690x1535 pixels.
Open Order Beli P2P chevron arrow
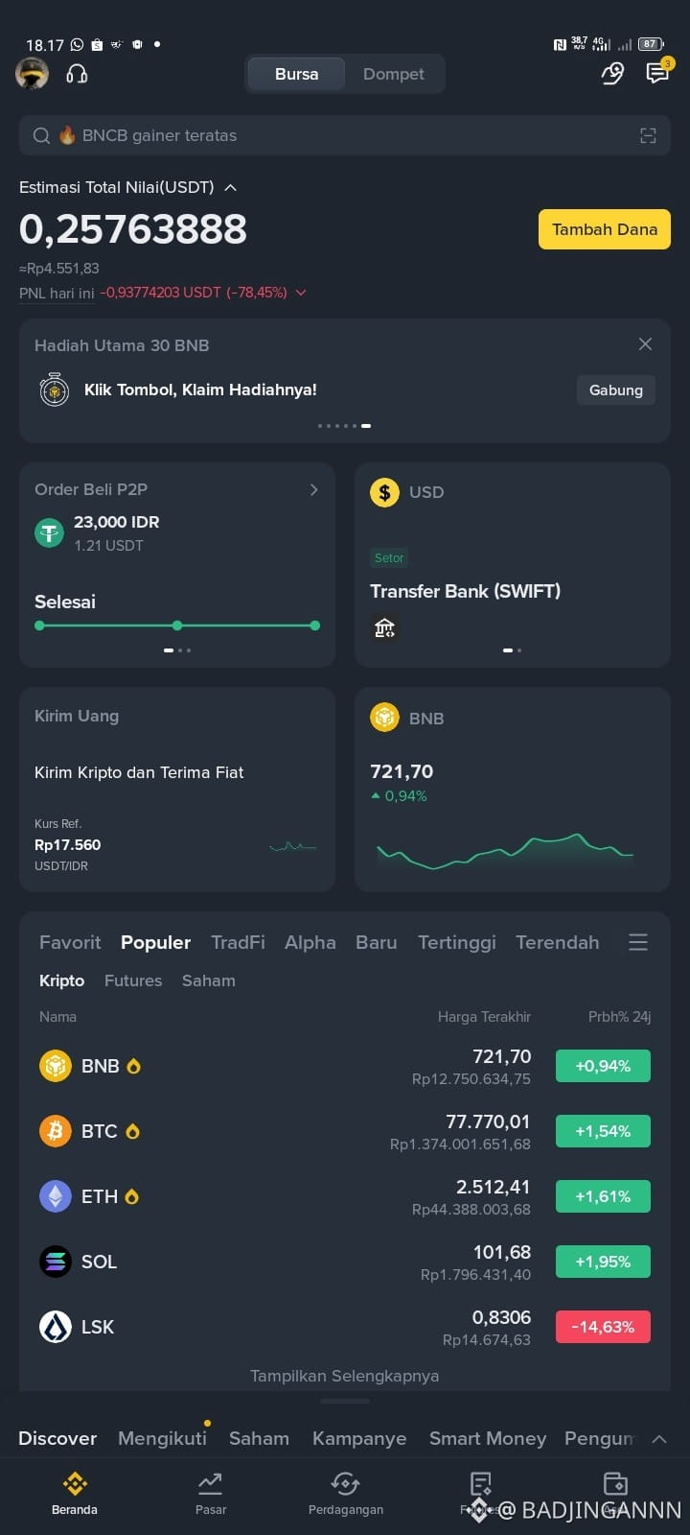(313, 489)
